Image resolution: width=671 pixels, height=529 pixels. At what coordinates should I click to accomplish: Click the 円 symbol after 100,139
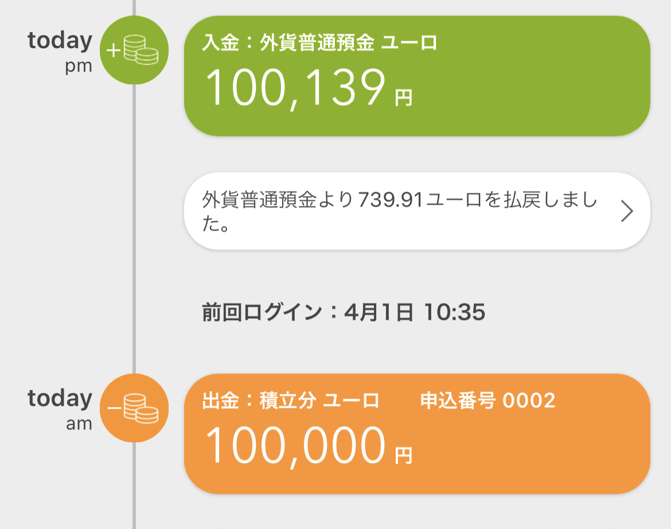pos(403,98)
